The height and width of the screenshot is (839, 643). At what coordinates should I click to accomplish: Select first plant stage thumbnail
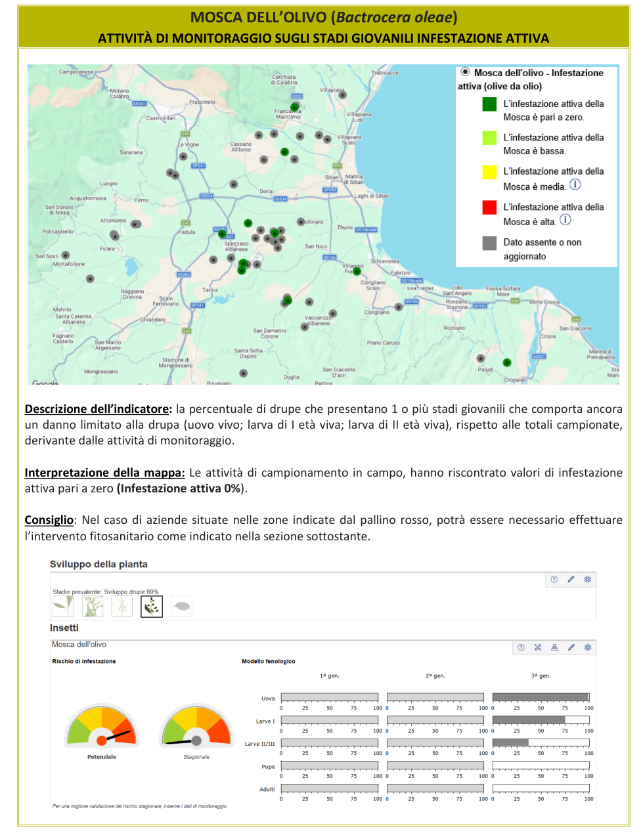[x=63, y=606]
